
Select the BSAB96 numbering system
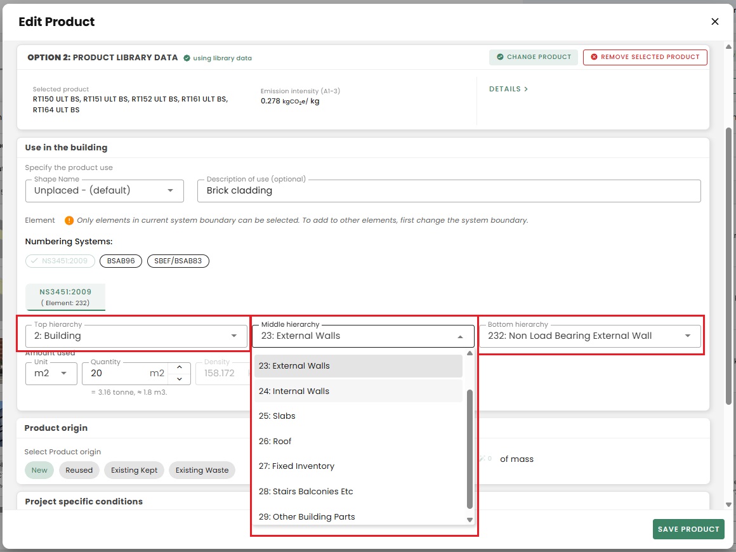pos(121,261)
